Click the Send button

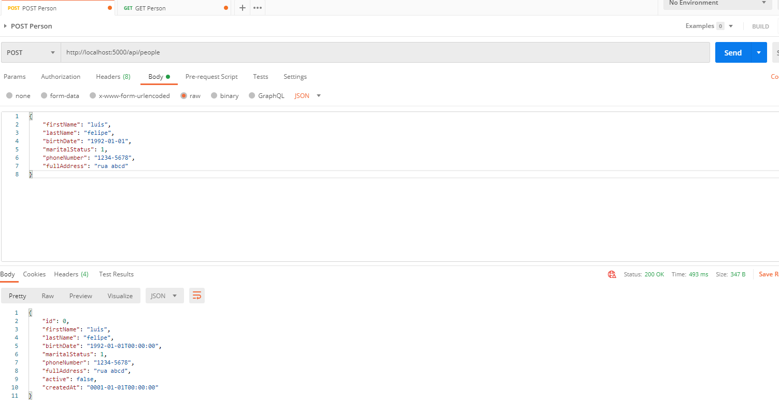point(732,53)
